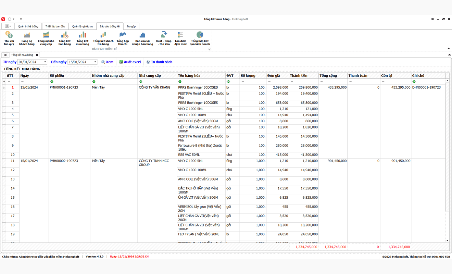Switch to the Quản trị hệ thống tab

click(x=28, y=26)
